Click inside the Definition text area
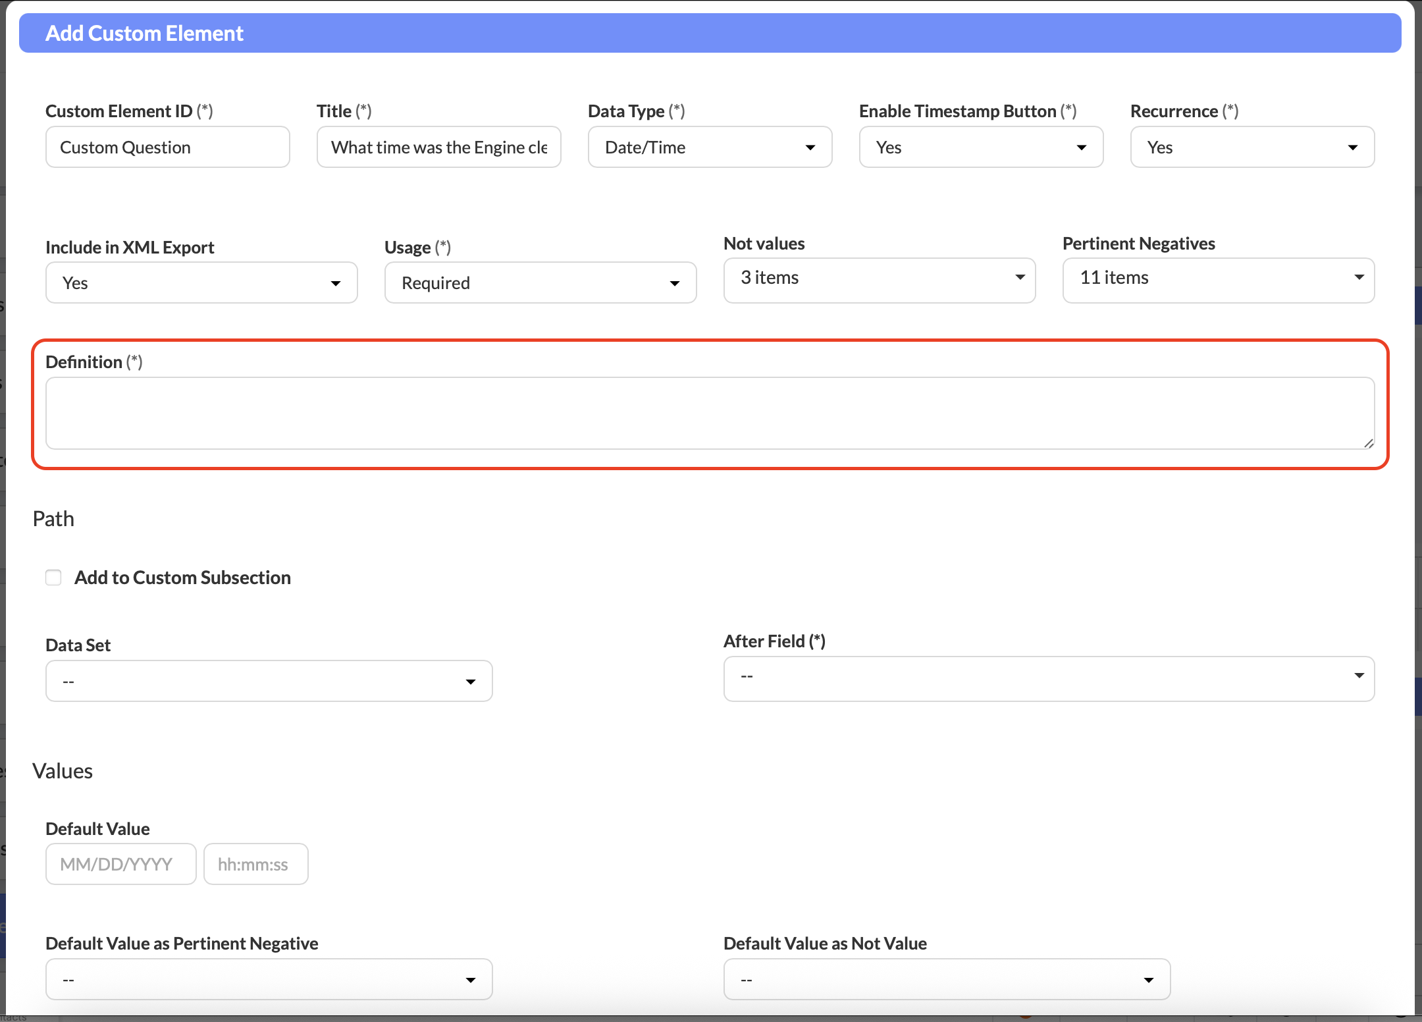Screen dimensions: 1422x1022 [710, 414]
